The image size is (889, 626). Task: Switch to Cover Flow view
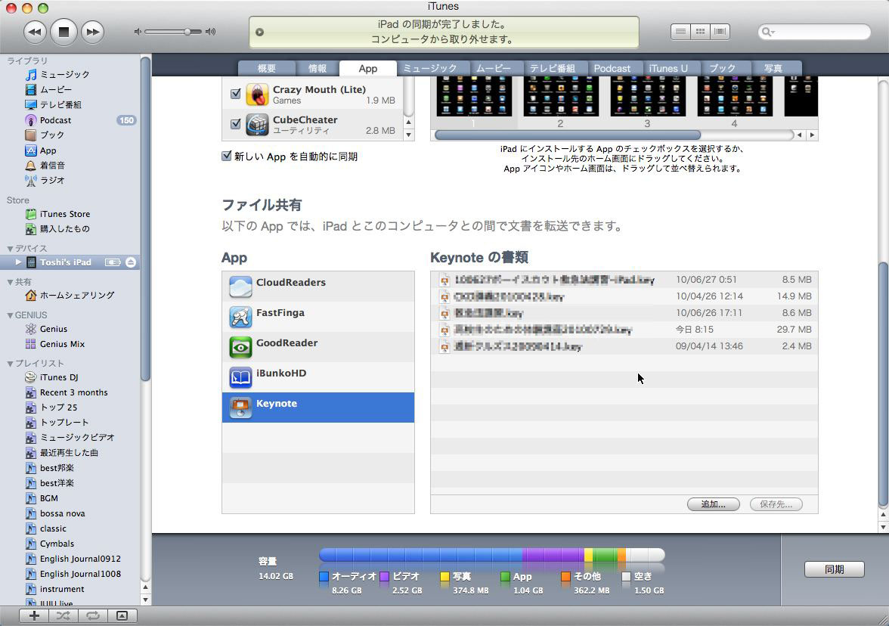(720, 32)
